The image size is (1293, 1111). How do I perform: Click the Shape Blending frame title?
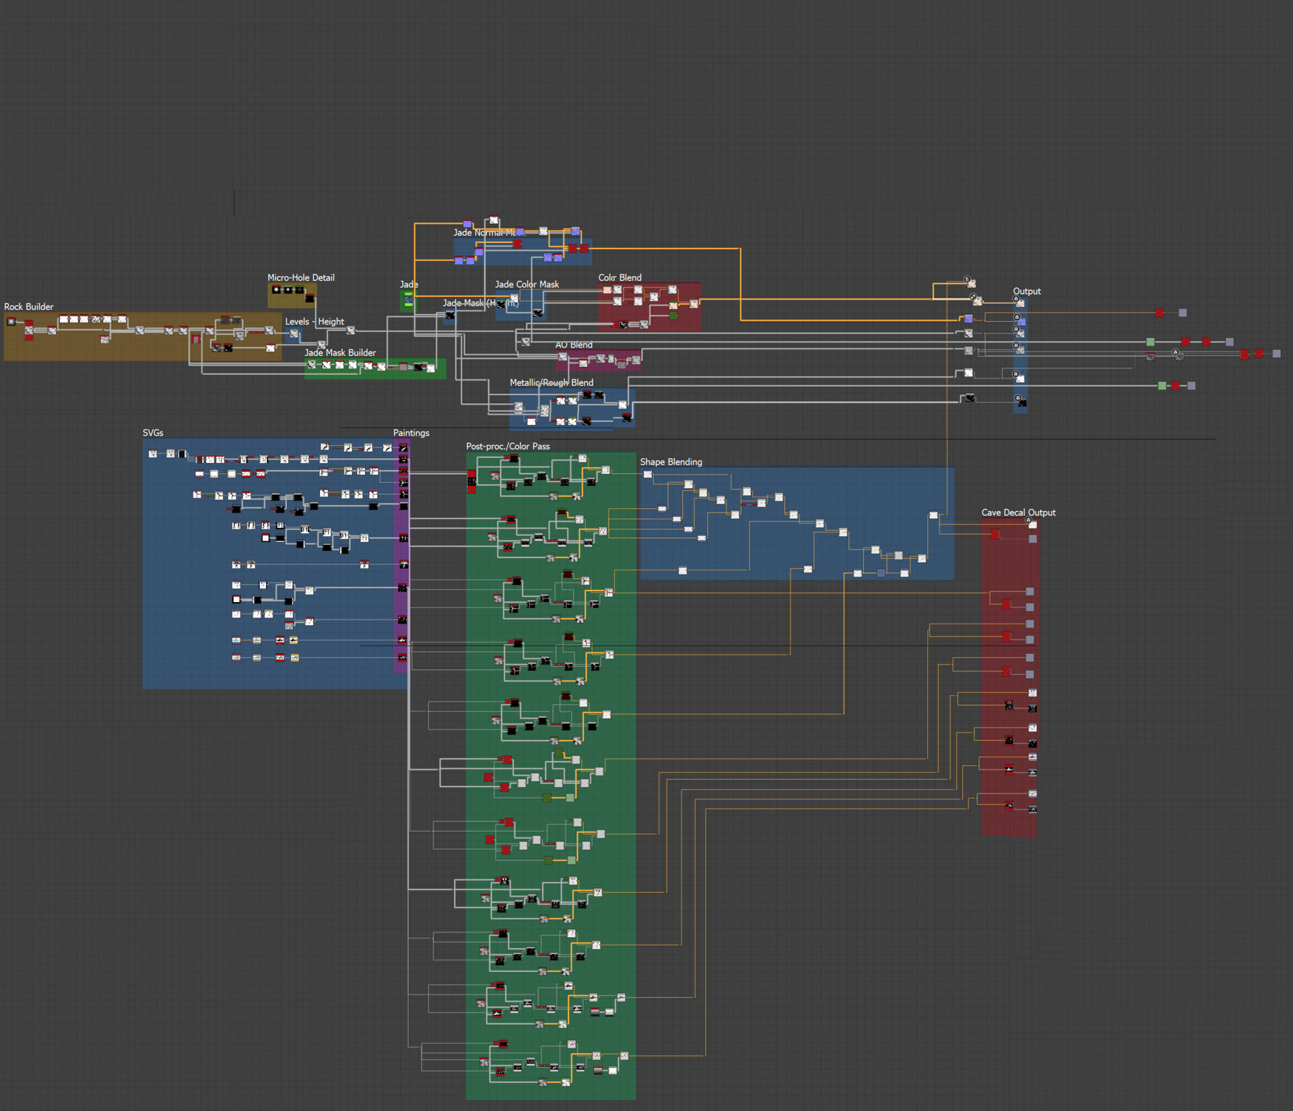point(671,462)
